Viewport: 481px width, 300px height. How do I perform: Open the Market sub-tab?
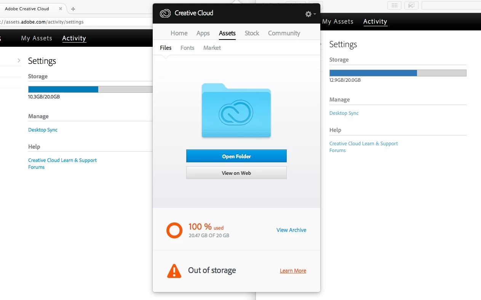(212, 48)
